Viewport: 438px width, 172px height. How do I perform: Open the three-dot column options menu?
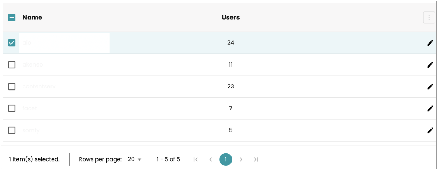(429, 17)
